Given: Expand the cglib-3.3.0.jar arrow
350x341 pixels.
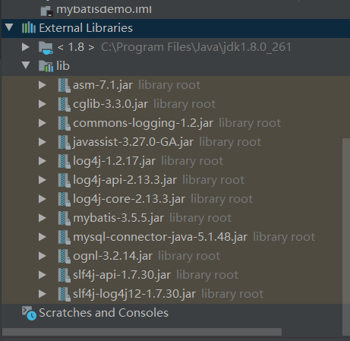Looking at the screenshot, I should [43, 104].
